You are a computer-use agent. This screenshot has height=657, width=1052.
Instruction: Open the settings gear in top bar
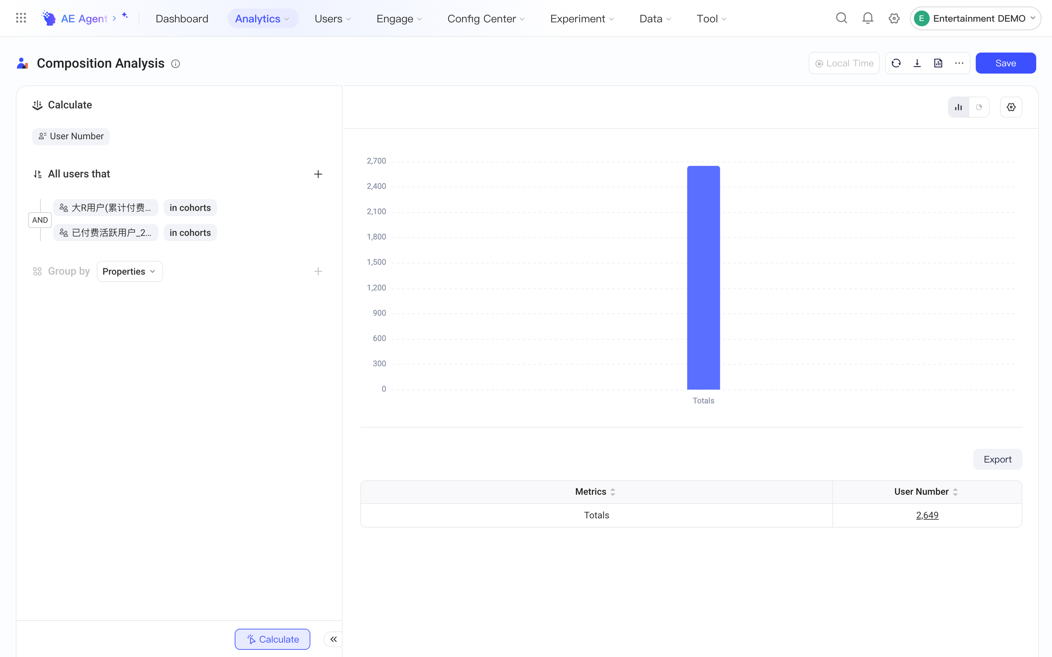pos(894,18)
